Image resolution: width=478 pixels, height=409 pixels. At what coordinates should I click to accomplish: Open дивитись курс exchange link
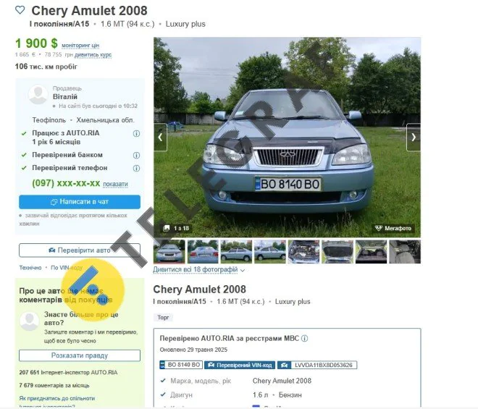[x=93, y=55]
